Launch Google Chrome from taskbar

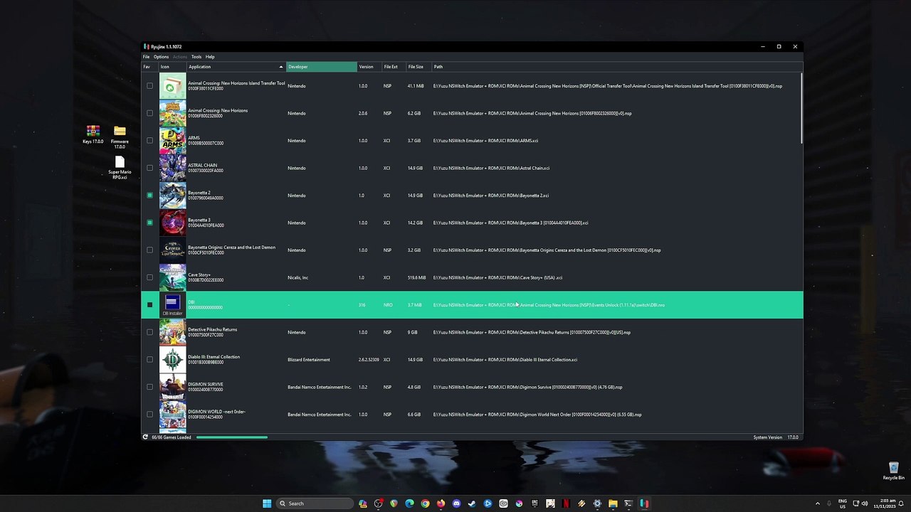[425, 503]
